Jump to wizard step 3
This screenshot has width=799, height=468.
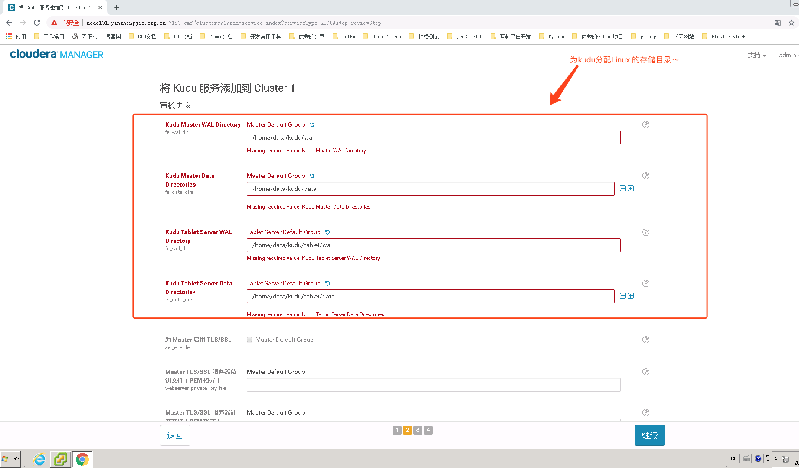(418, 430)
